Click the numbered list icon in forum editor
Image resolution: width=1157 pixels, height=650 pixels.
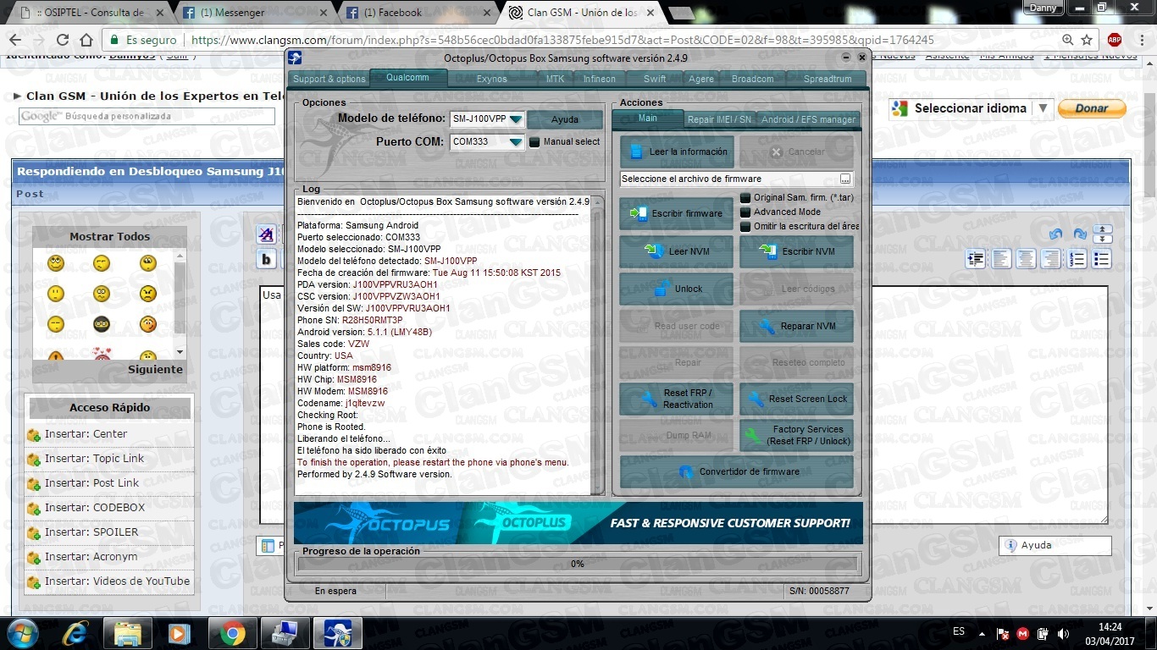1077,259
